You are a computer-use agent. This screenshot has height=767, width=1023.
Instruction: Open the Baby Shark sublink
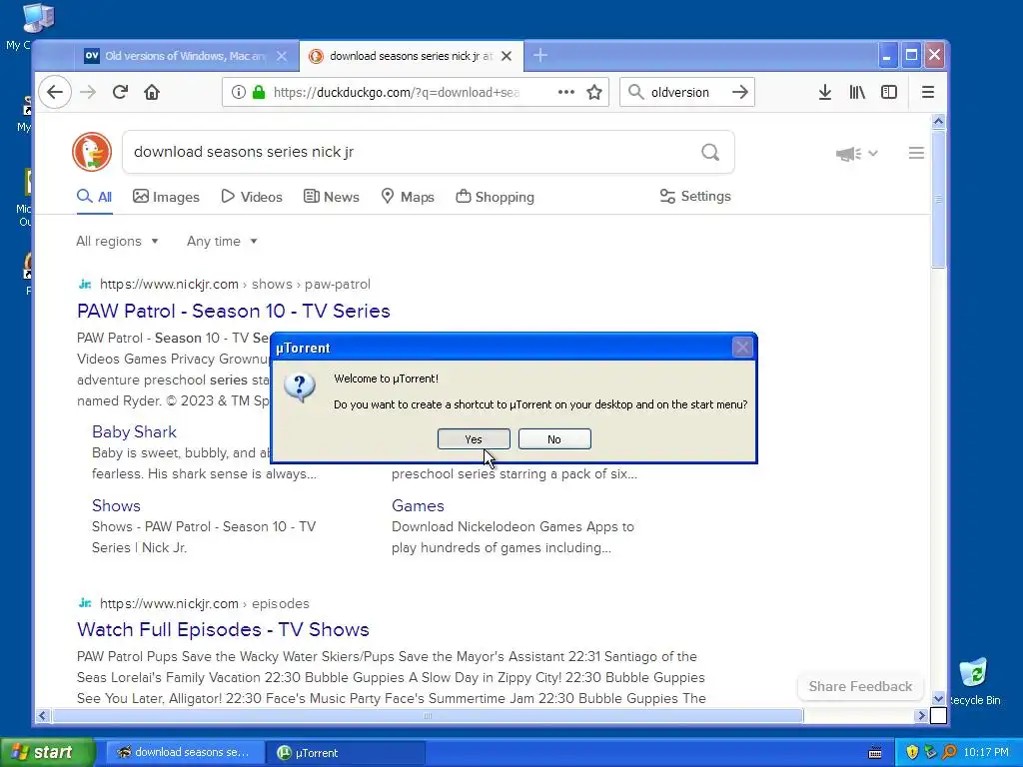(134, 431)
